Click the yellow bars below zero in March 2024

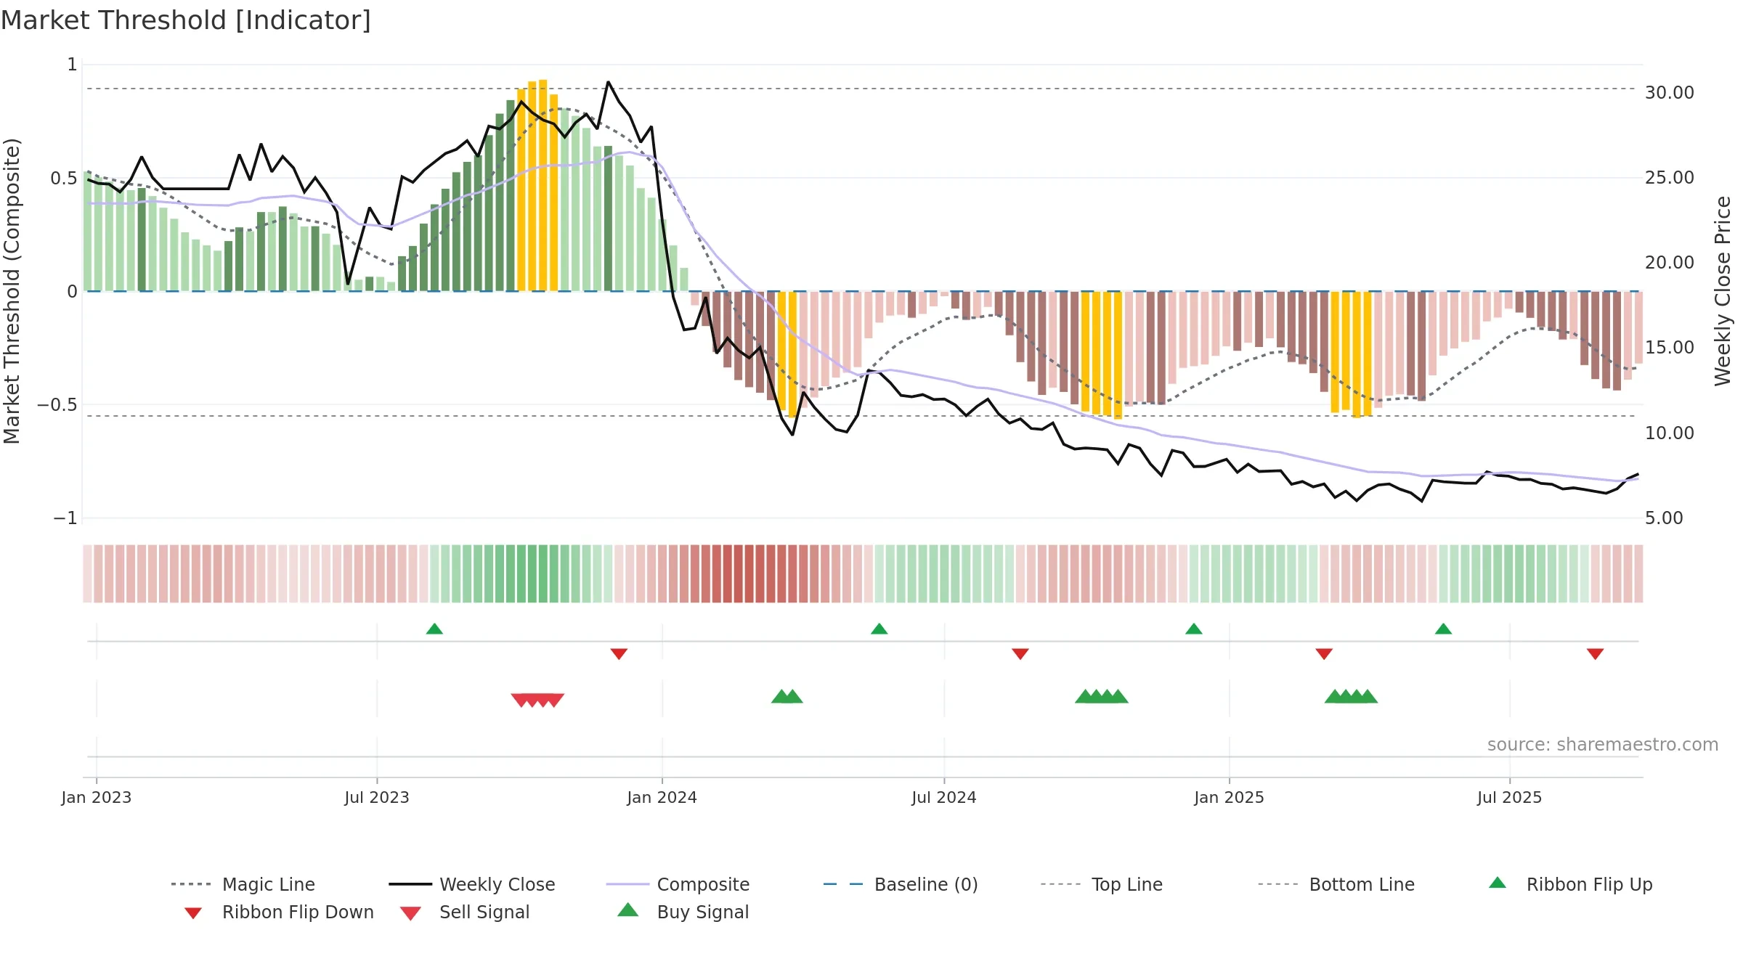[x=787, y=354]
